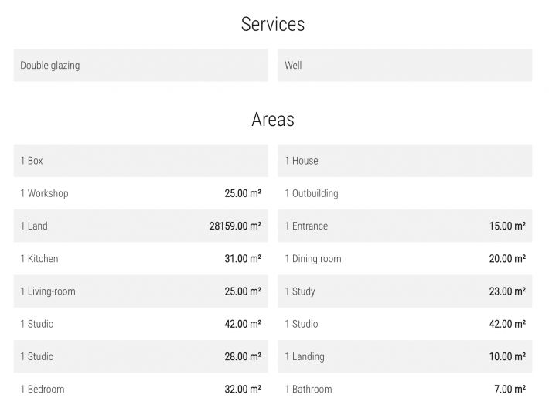Select the Well service entry
This screenshot has height=412, width=549.
tap(405, 66)
